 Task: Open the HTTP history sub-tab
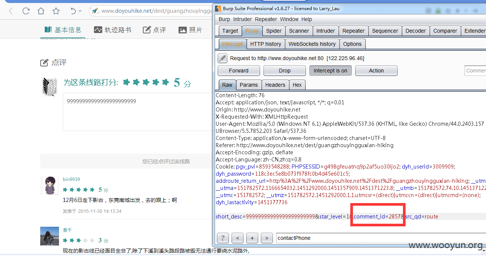[x=266, y=44]
